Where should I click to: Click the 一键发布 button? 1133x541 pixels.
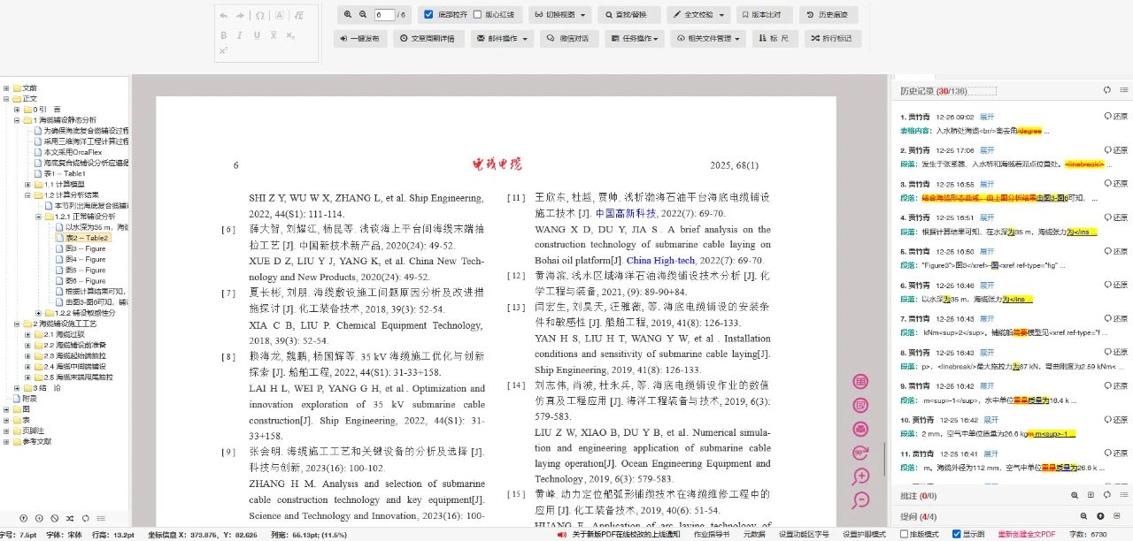click(x=359, y=39)
